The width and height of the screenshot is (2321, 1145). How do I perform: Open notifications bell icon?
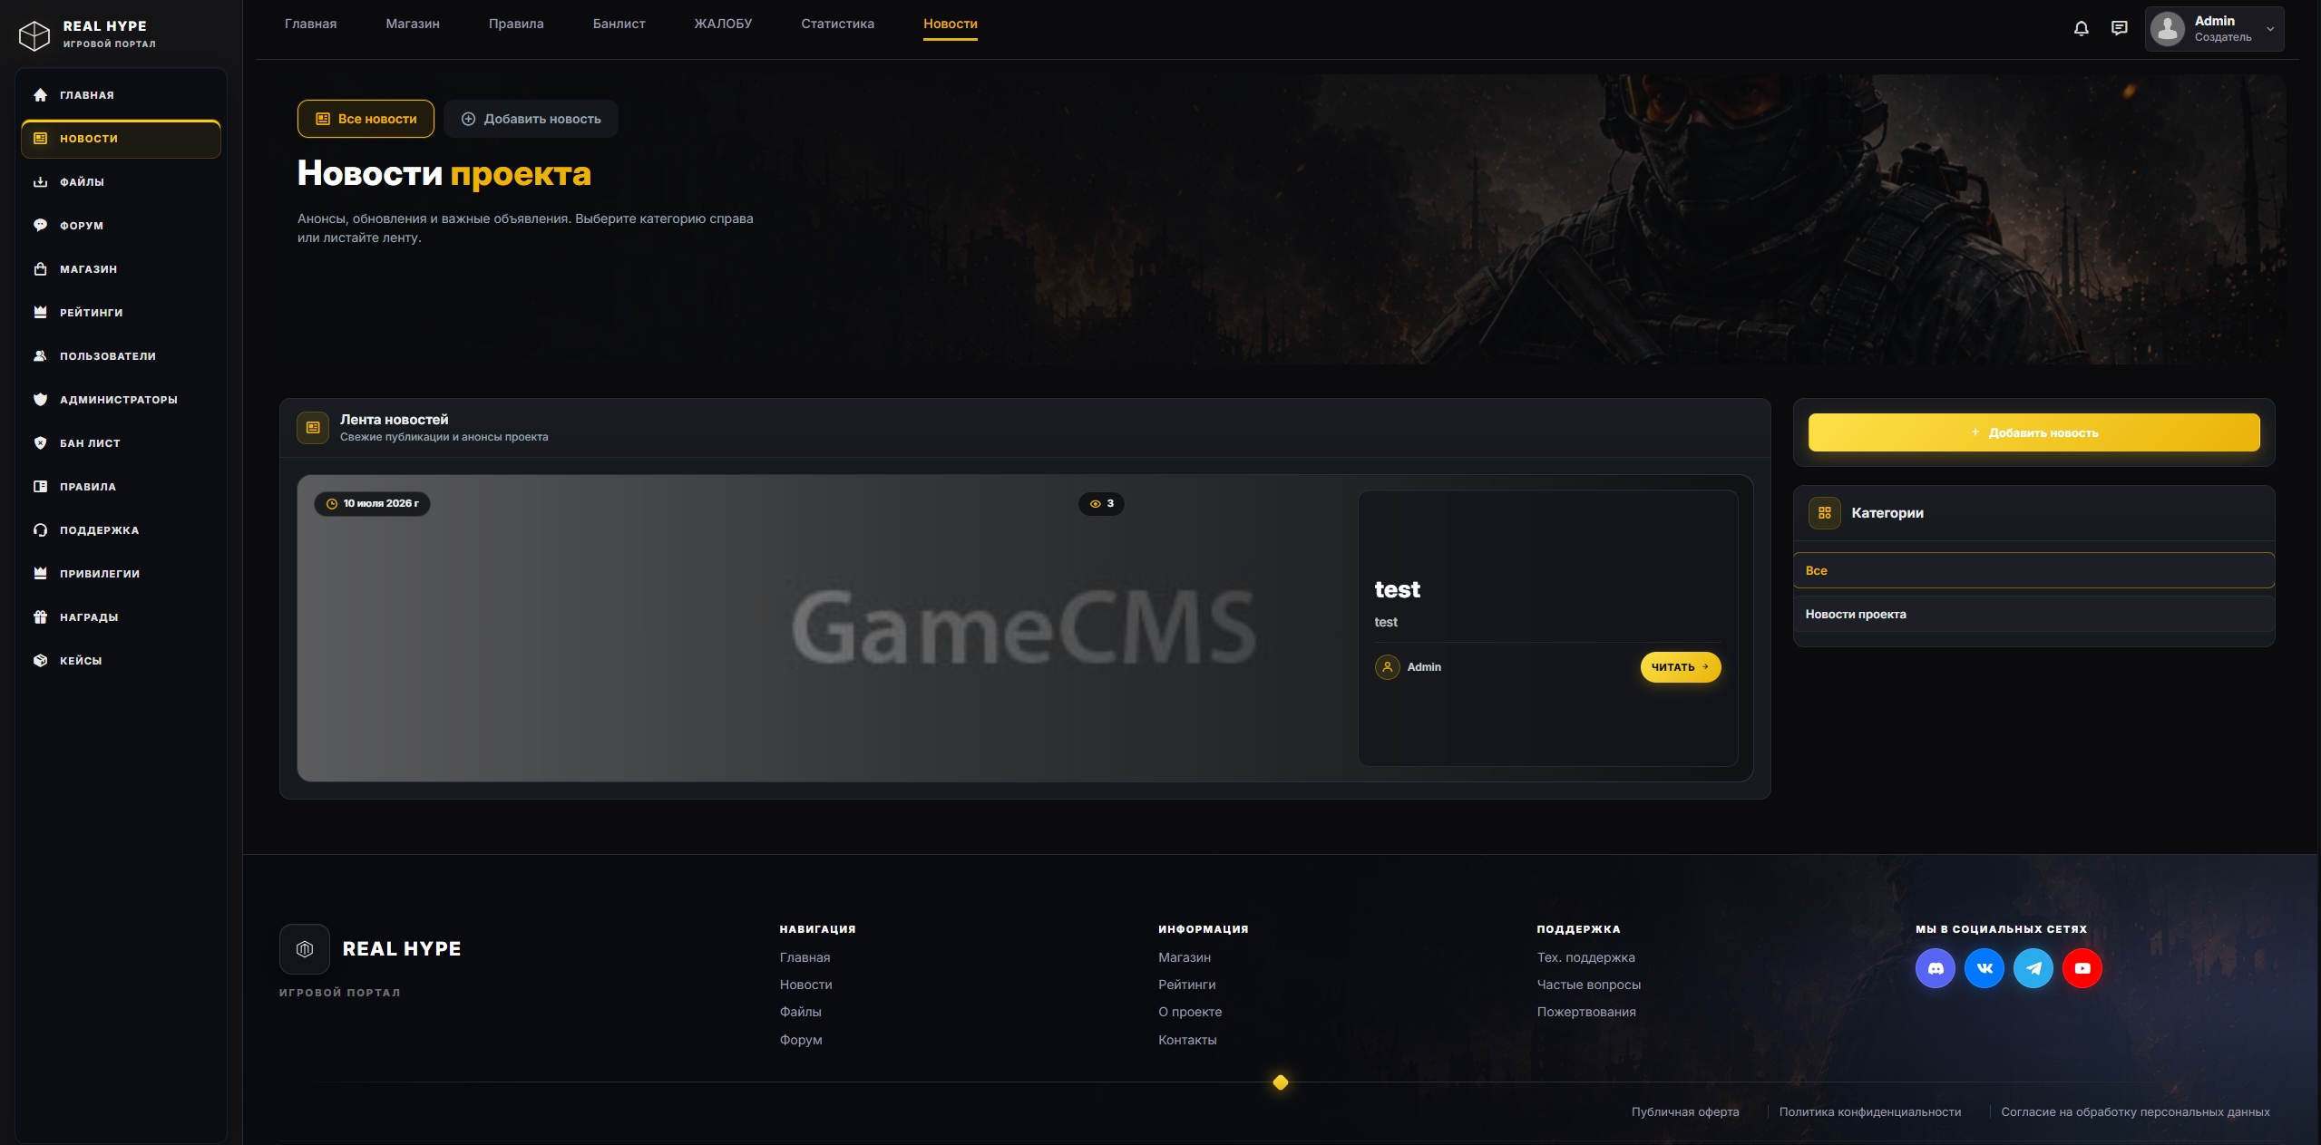[x=2082, y=28]
